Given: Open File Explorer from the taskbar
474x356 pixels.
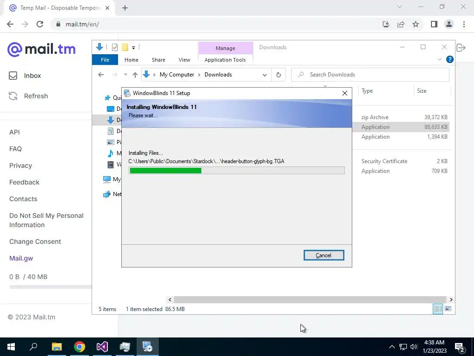Looking at the screenshot, I should pyautogui.click(x=56, y=347).
